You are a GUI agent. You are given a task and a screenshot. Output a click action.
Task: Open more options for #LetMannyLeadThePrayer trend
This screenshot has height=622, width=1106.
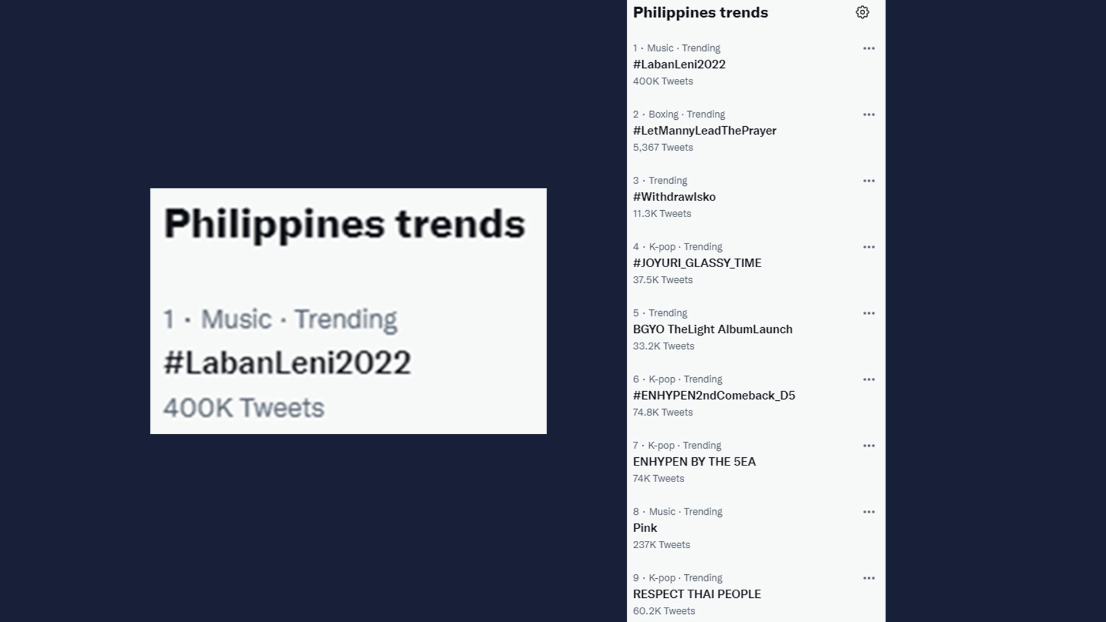tap(869, 115)
